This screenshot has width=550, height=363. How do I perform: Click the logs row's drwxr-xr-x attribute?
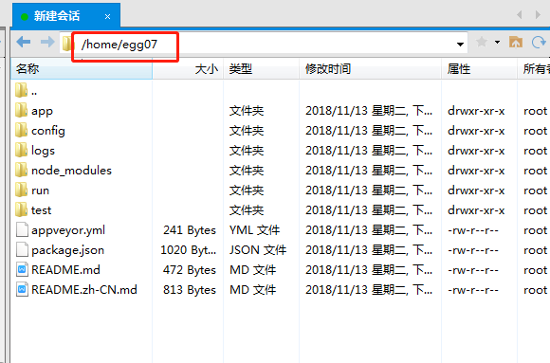pos(476,151)
